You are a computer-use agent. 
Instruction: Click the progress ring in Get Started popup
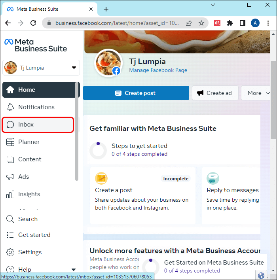(x=151, y=267)
